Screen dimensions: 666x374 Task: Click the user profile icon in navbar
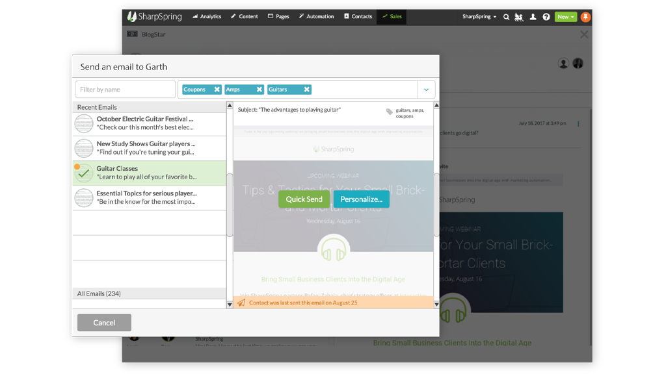[533, 17]
